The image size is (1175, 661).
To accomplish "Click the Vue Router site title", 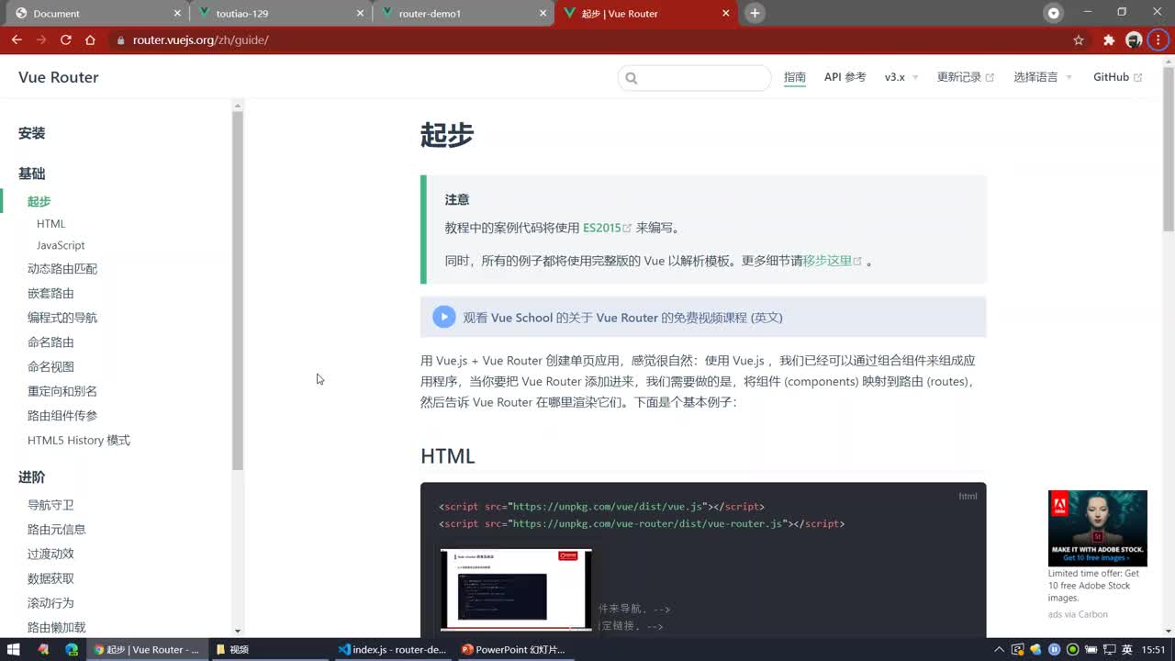I will (58, 77).
